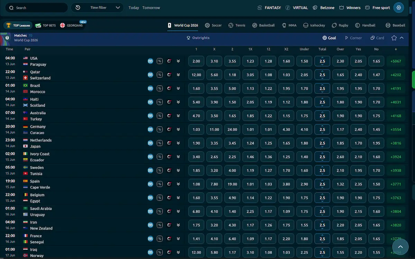This screenshot has width=415, height=259.
Task: Open the red spinner icon for Haiti vs Scotland
Action: point(169,102)
